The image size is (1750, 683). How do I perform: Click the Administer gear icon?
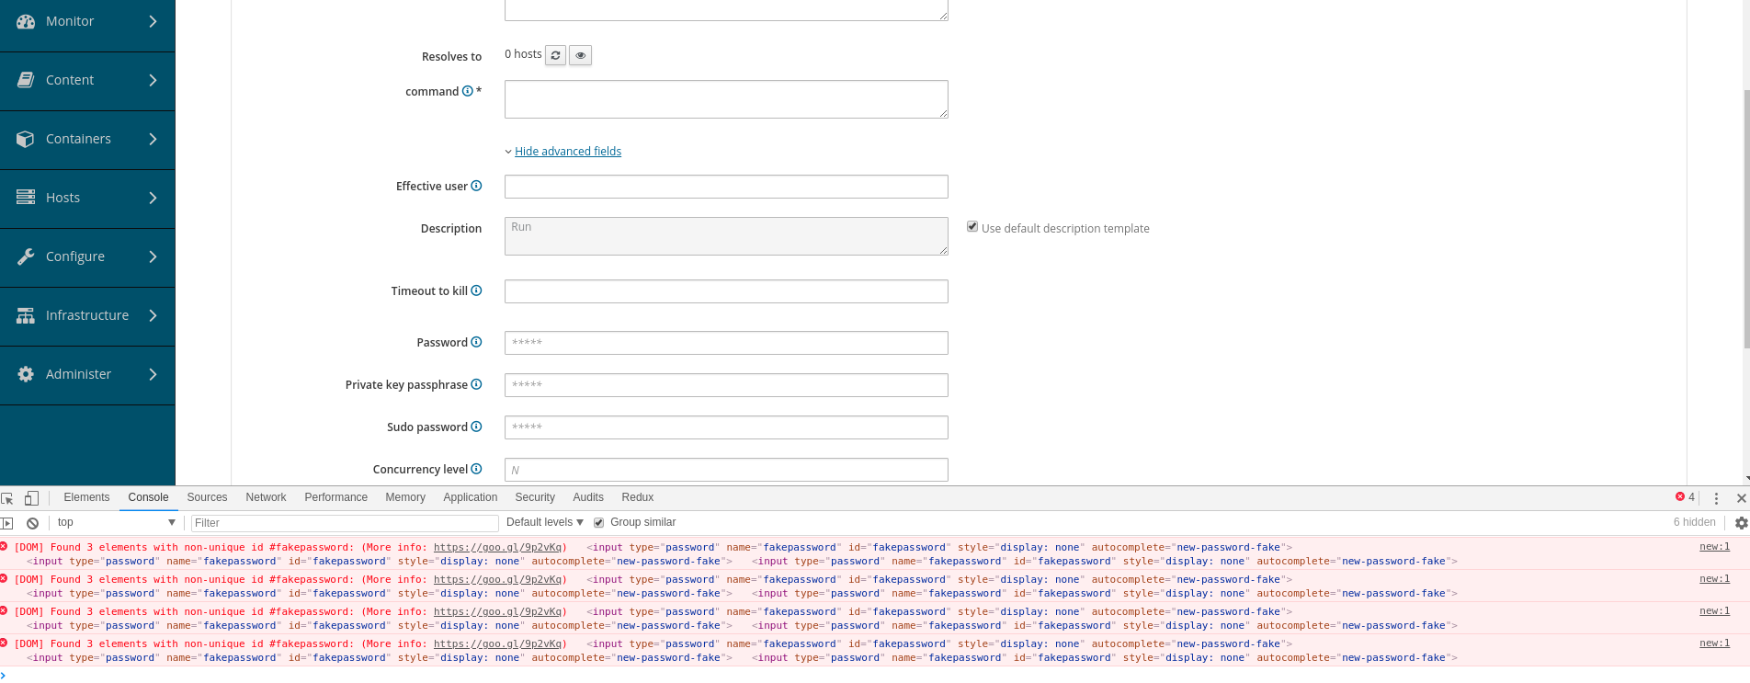click(26, 374)
